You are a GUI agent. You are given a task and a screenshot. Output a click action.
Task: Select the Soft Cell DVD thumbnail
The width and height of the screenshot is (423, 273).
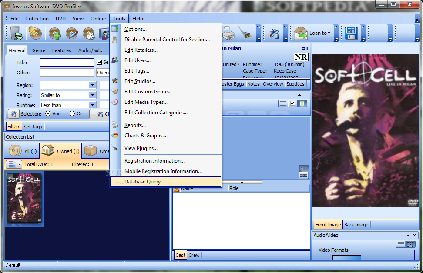24,199
